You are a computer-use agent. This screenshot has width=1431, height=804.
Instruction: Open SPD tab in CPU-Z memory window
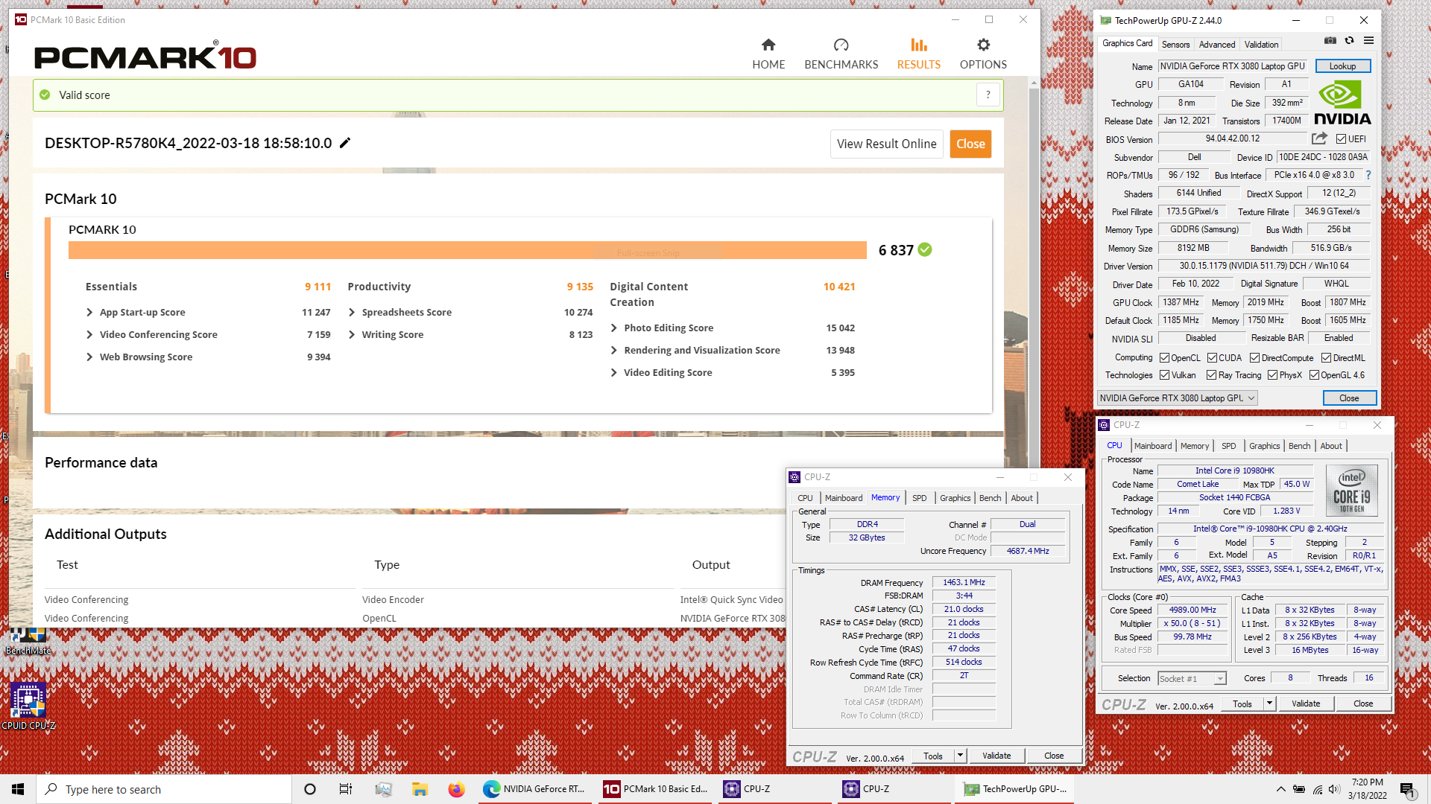click(x=920, y=498)
